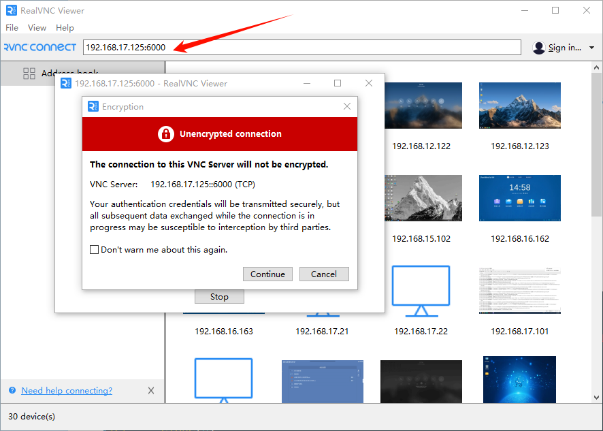Click the help question mark icon

[x=12, y=391]
